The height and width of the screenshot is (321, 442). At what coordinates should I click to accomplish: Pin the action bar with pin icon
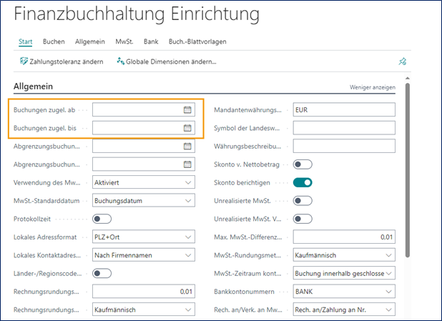click(402, 61)
